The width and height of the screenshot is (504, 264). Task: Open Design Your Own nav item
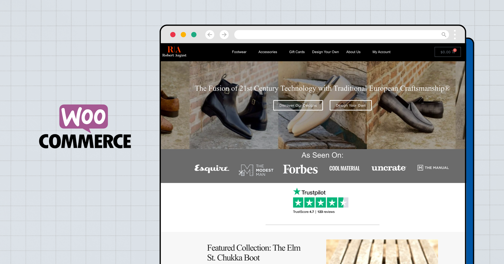325,52
